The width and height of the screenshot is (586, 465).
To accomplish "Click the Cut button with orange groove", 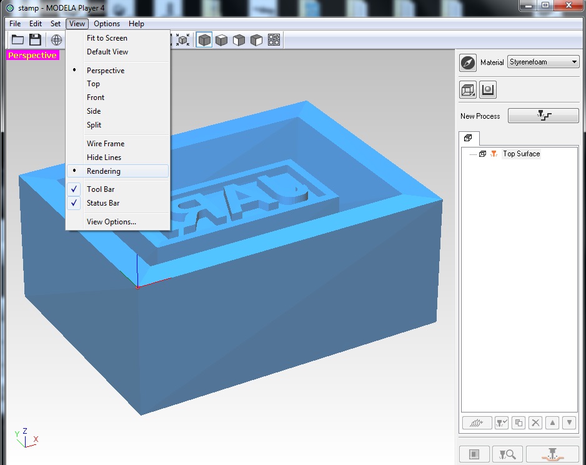I will pyautogui.click(x=553, y=454).
